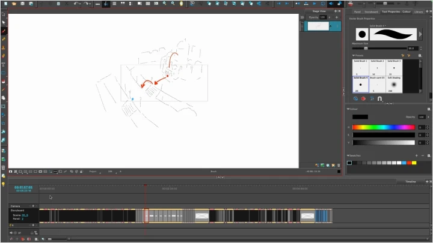Viewport: 433px width, 243px height.
Task: Click the Open folder icon
Action: [x=14, y=4]
